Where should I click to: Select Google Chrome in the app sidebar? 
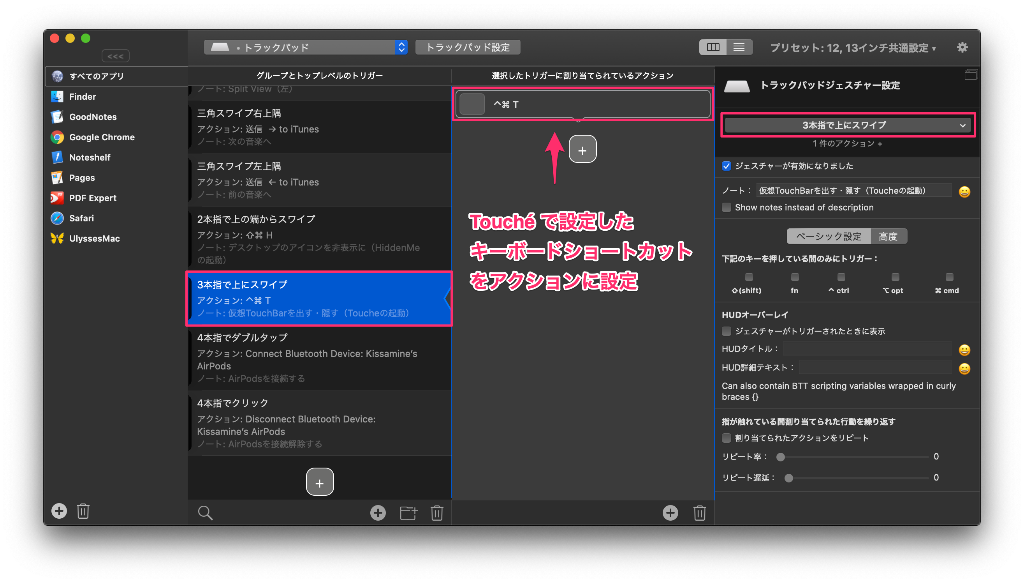102,137
